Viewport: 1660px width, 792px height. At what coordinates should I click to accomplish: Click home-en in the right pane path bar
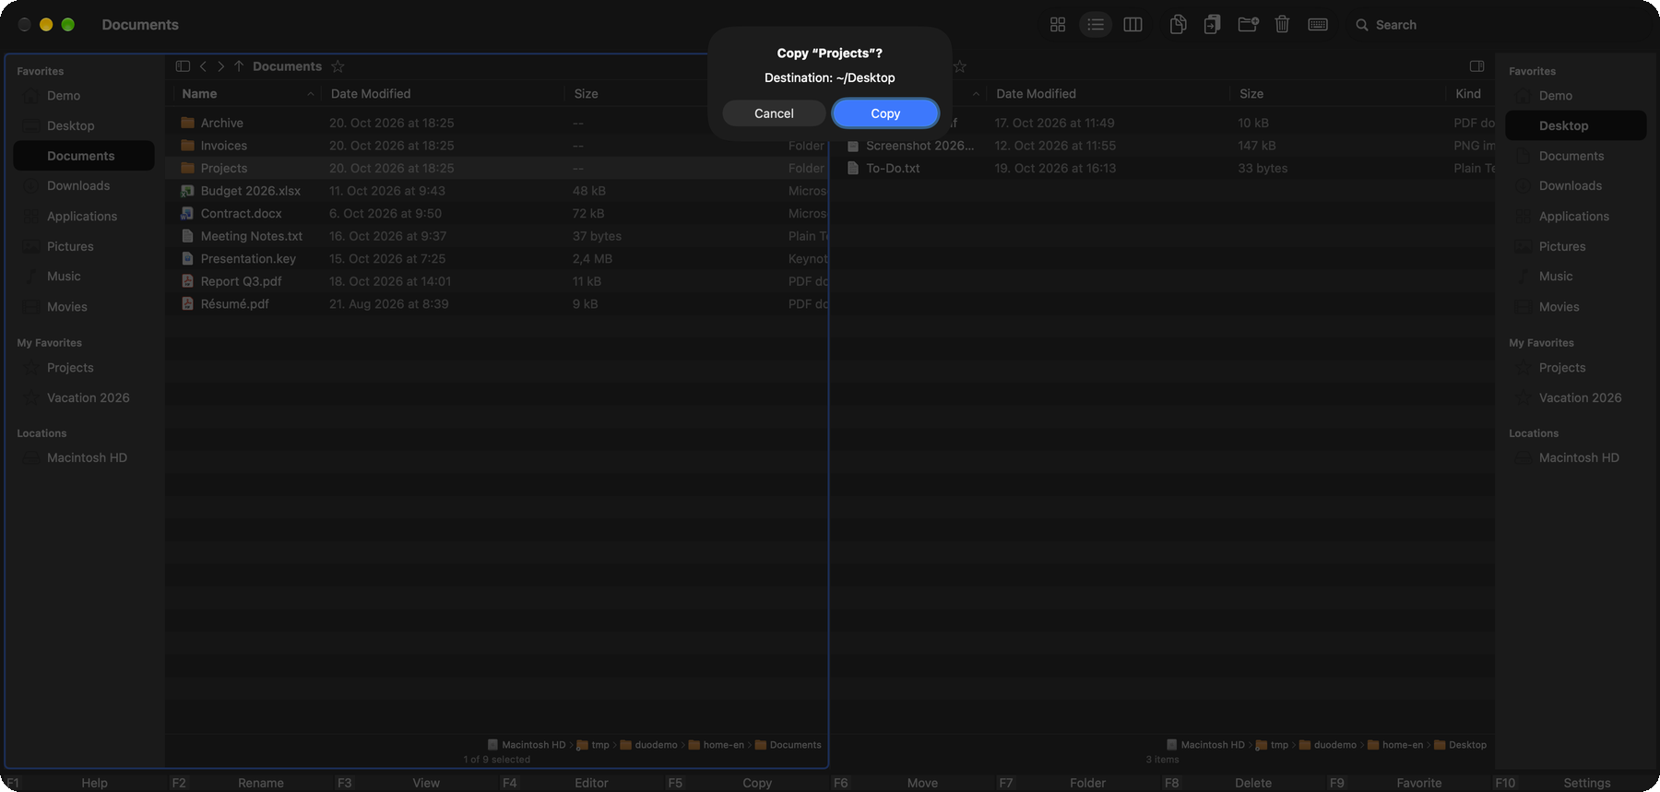(x=1395, y=745)
